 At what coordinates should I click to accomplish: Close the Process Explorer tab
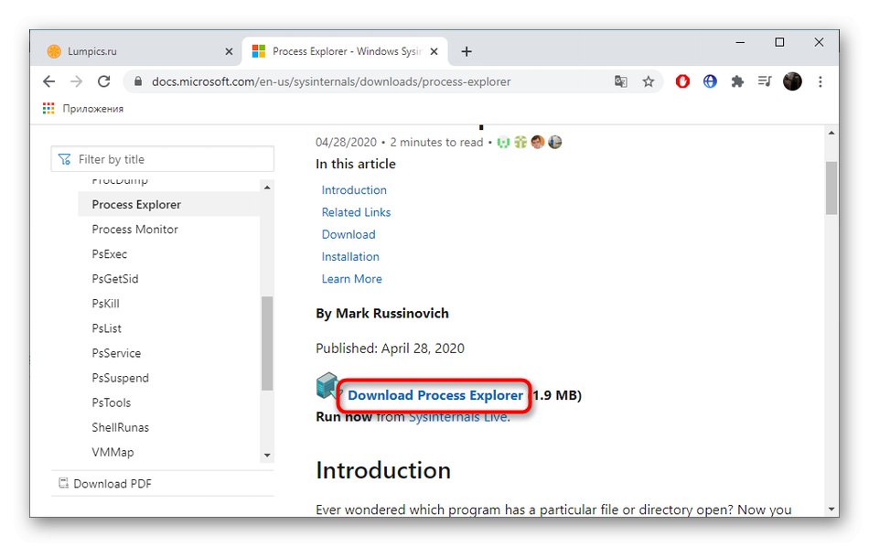[434, 51]
